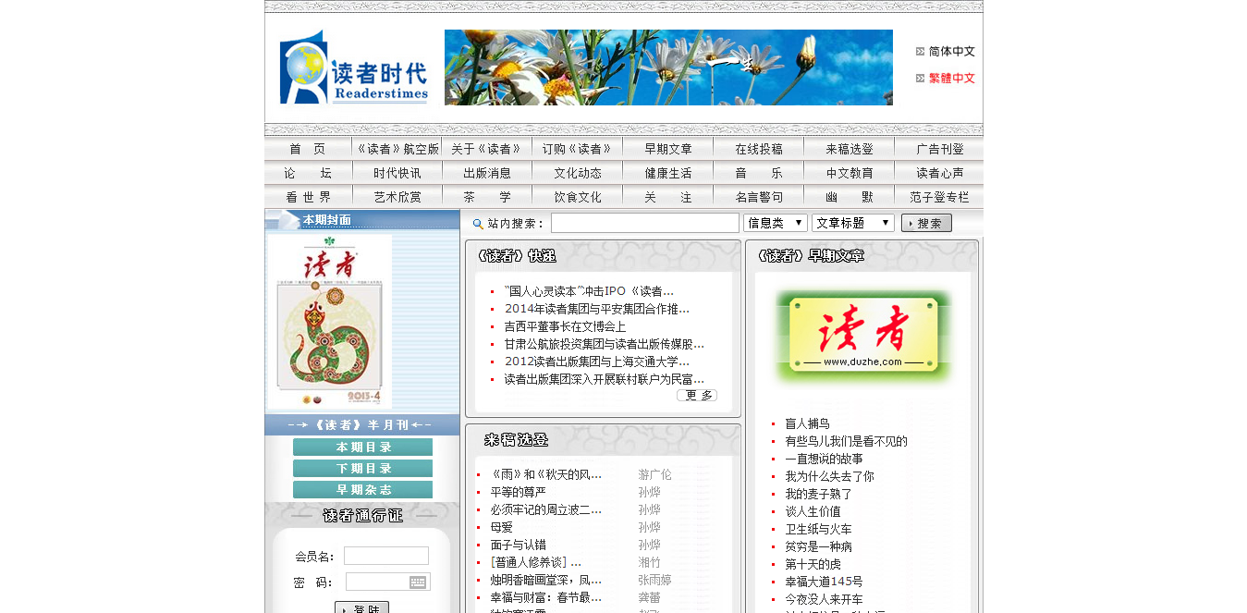Open the 读者 2013-4 magazine cover
The width and height of the screenshot is (1247, 613).
(x=330, y=321)
